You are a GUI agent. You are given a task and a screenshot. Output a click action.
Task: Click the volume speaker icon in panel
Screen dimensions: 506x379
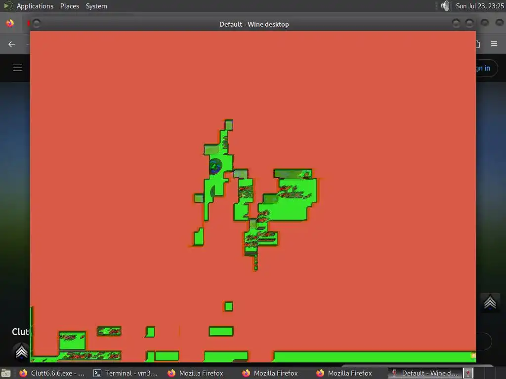click(445, 6)
